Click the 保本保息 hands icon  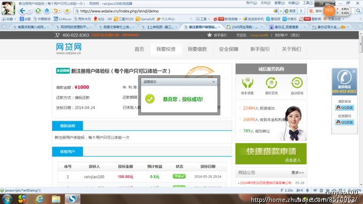click(x=247, y=83)
